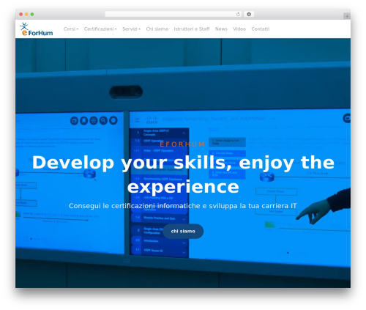Click the download icon beside address bar
This screenshot has height=310, width=366.
click(249, 14)
